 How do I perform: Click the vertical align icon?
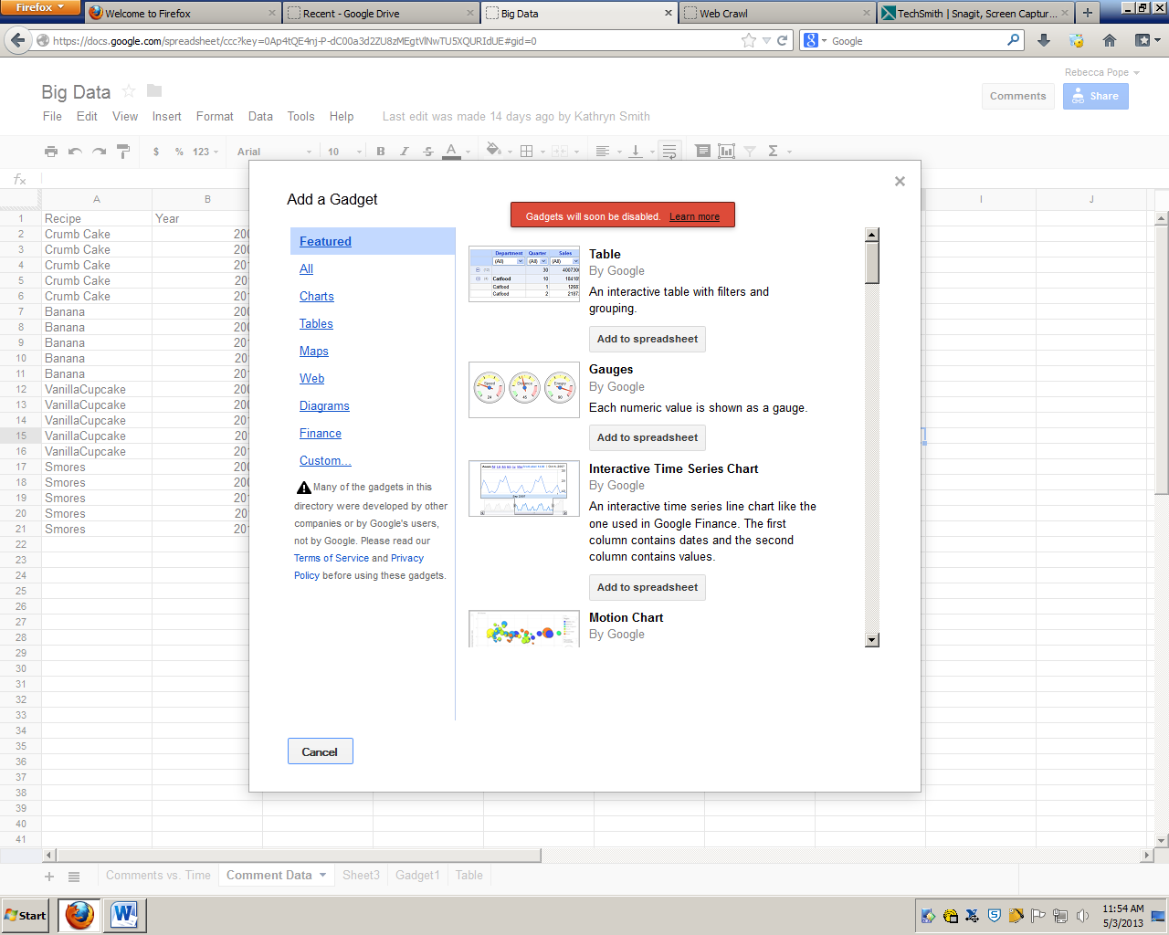(x=636, y=152)
